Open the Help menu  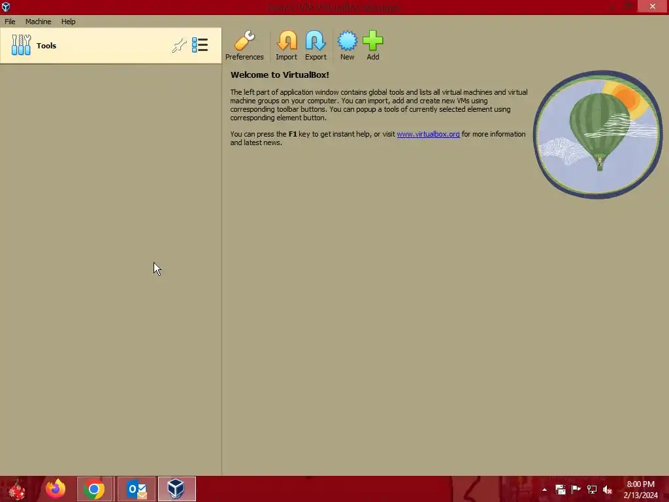pyautogui.click(x=68, y=22)
